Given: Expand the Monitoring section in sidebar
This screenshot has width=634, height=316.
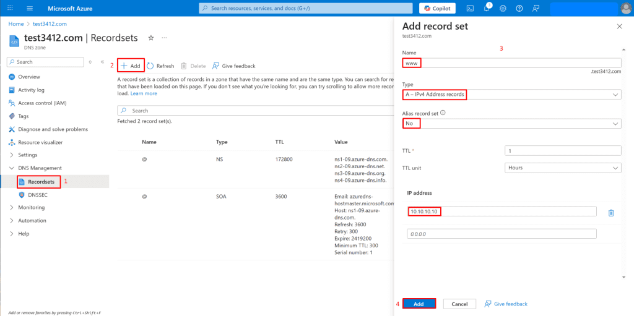Looking at the screenshot, I should pos(31,207).
